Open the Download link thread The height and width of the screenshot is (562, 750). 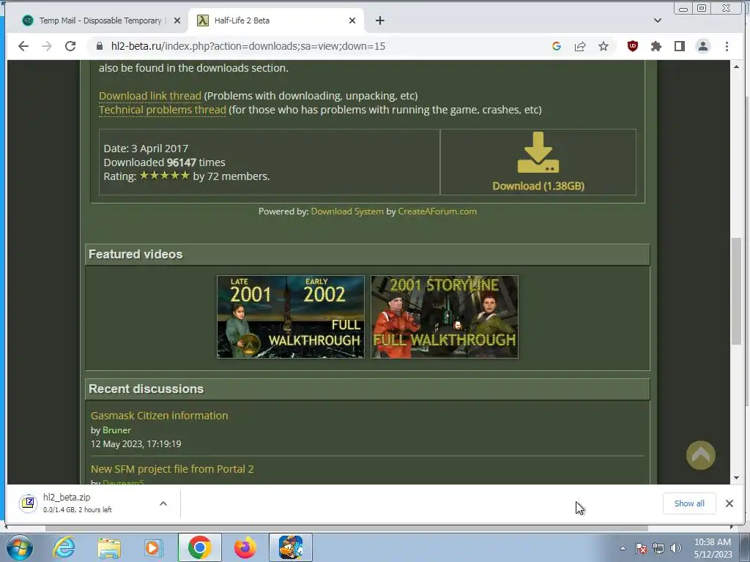(150, 96)
